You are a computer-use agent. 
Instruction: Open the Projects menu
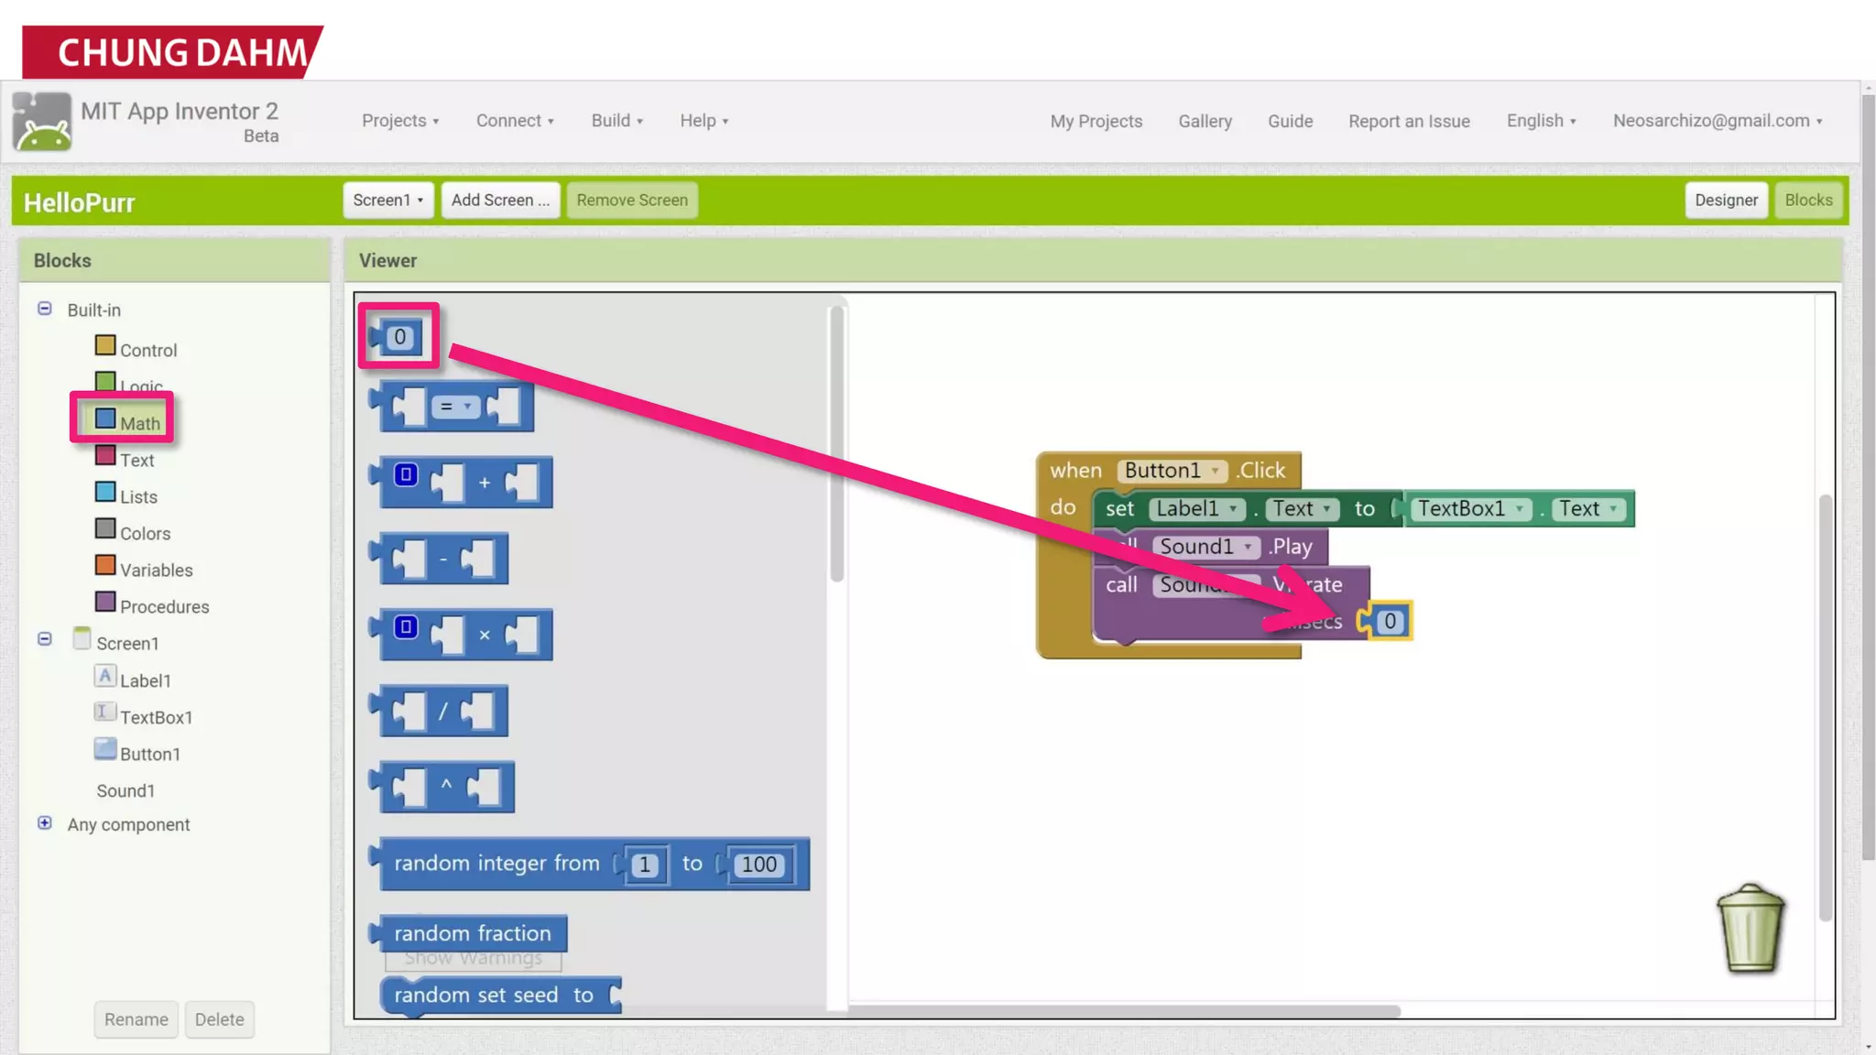pyautogui.click(x=399, y=121)
